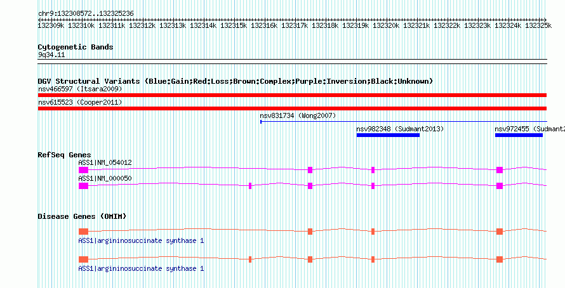Image resolution: width=565 pixels, height=288 pixels.
Task: Click lower OMIM gene's large first exon
Action: 83,259
